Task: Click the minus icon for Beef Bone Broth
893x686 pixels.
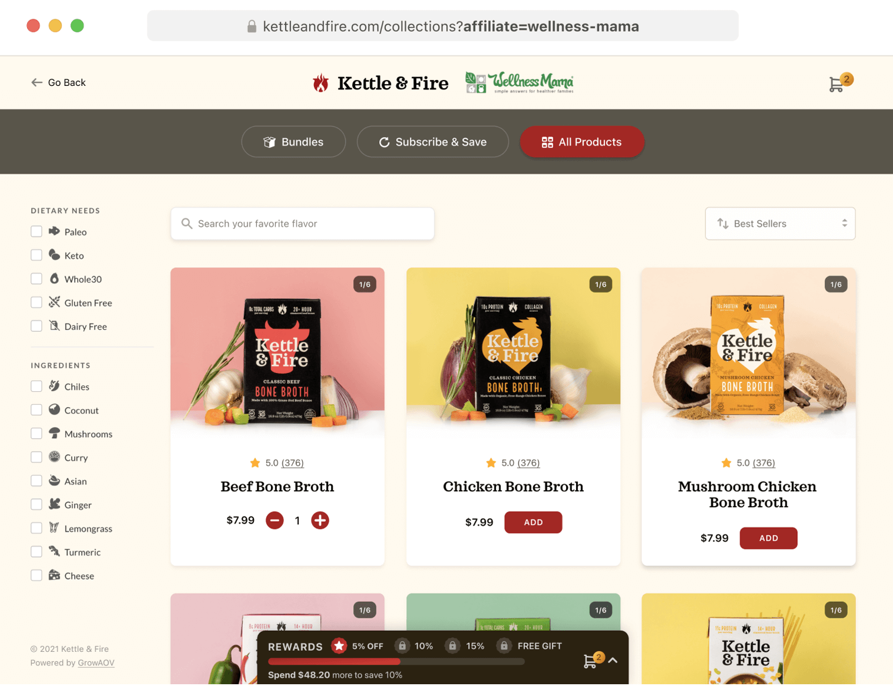Action: 275,521
